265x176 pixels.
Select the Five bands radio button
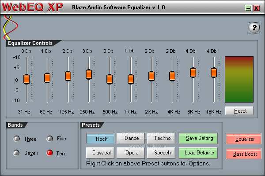pyautogui.click(x=49, y=139)
